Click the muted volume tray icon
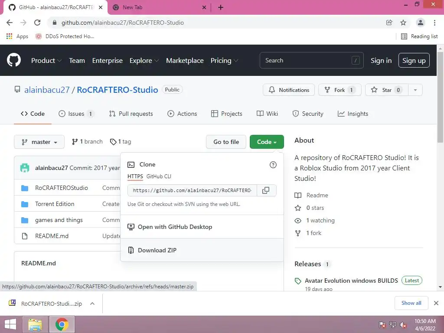The width and height of the screenshot is (444, 333). (403, 325)
